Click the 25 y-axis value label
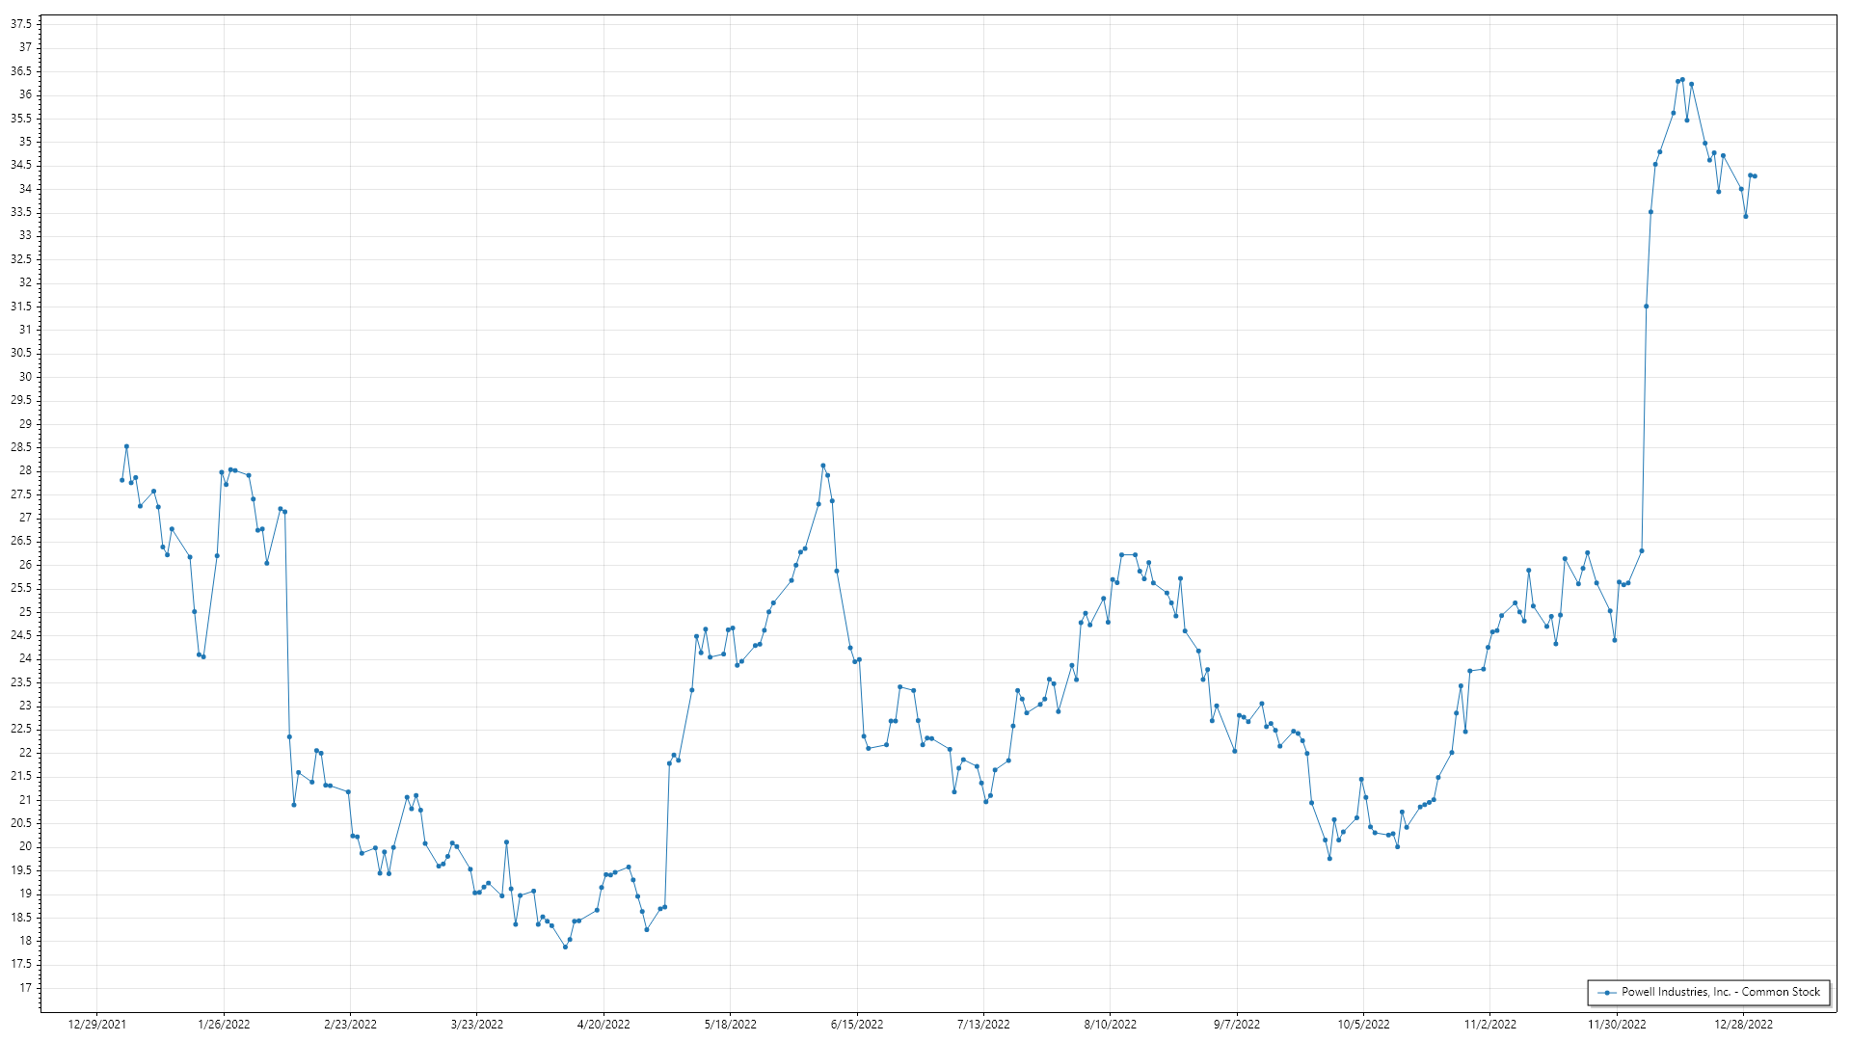 [25, 612]
